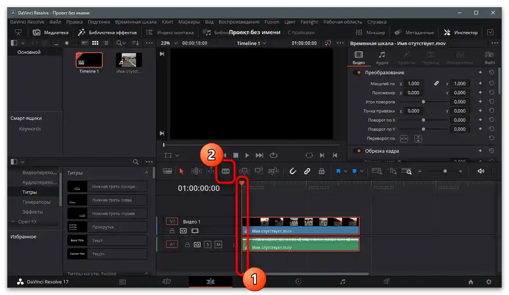Open the Микшер panel
509x295 pixels.
click(370, 33)
